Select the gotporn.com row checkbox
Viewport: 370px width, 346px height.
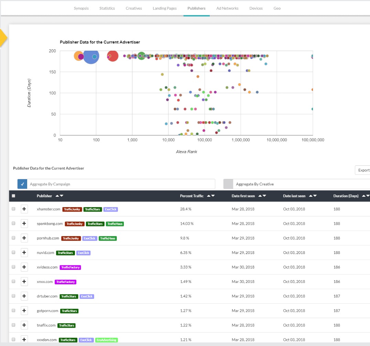point(13,311)
